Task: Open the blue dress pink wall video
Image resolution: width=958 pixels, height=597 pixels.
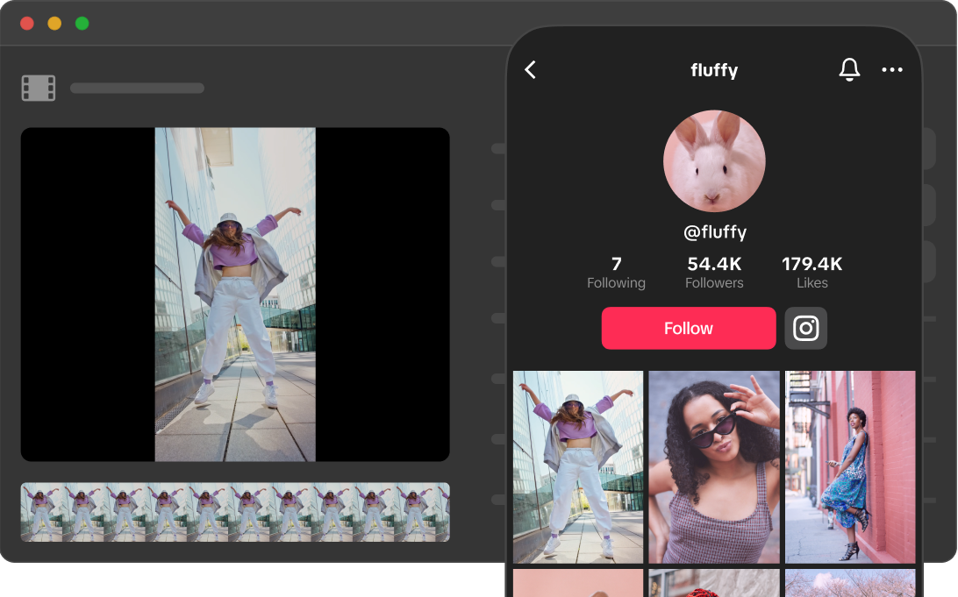Action: pos(849,466)
